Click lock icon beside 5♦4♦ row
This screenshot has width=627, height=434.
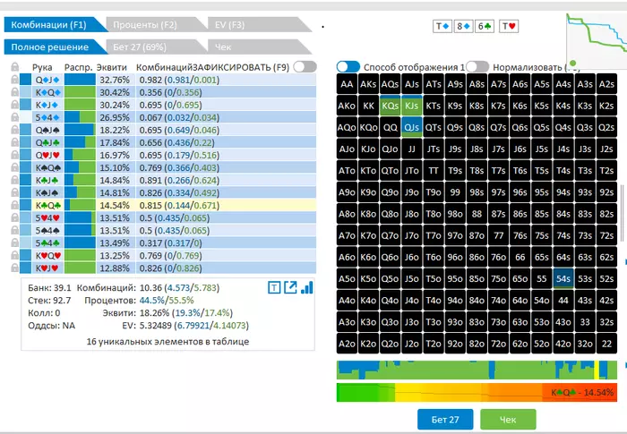coord(14,117)
